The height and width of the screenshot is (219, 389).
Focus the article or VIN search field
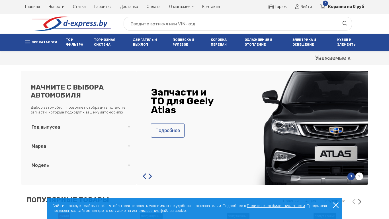pos(238,24)
